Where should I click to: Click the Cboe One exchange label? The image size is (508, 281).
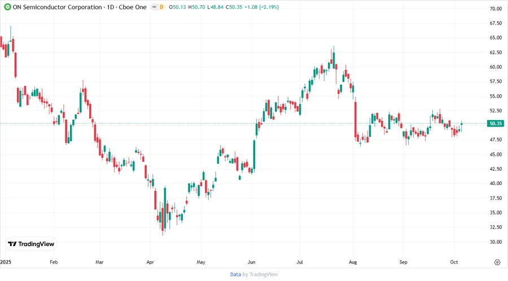coord(135,7)
